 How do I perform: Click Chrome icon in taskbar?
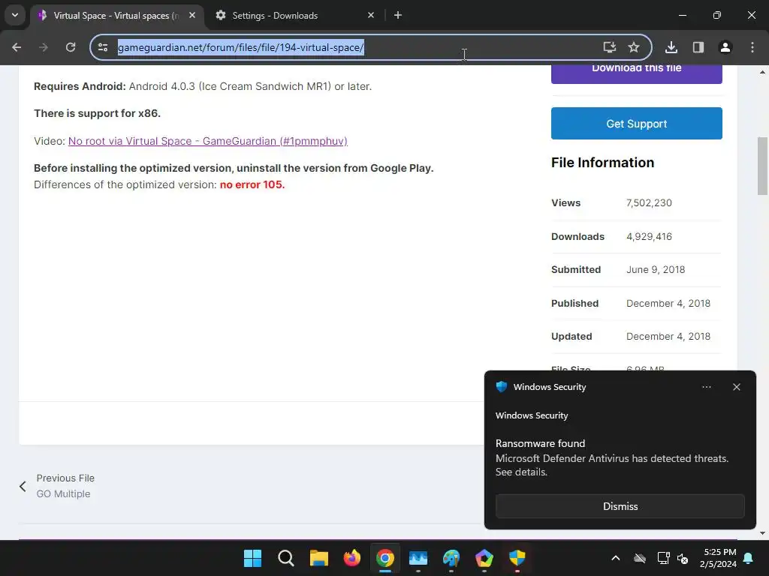385,558
